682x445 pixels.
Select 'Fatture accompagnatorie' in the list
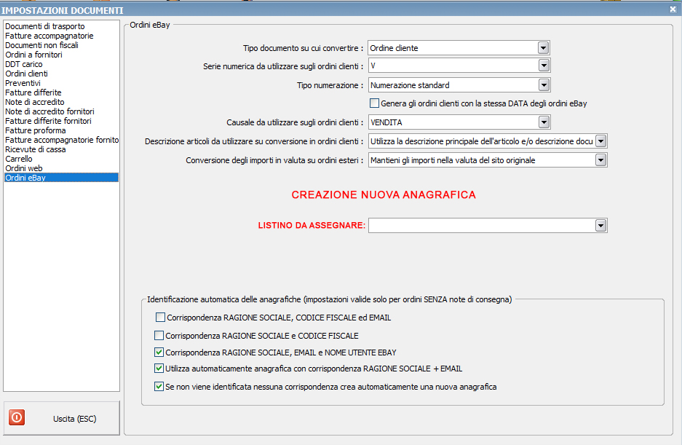tap(61, 36)
